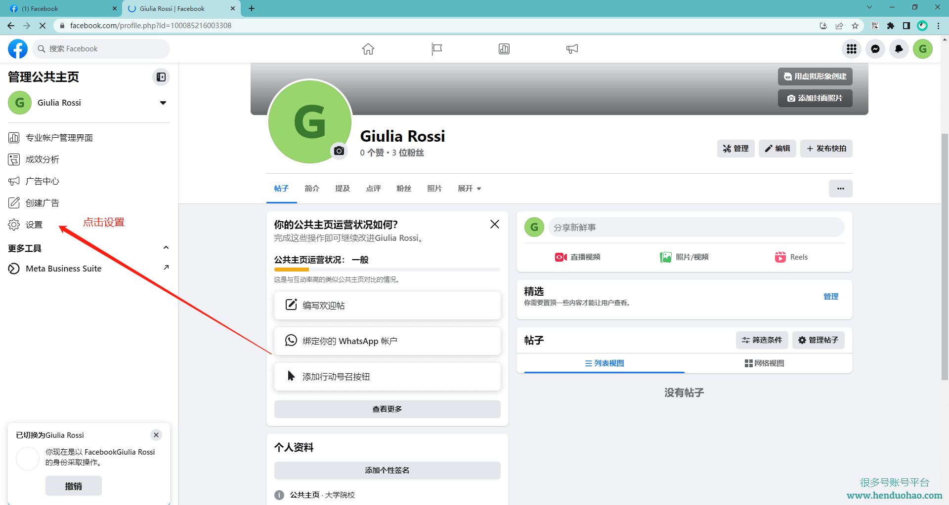
Task: Click the 搜索 Facebook search field
Action: [x=101, y=49]
